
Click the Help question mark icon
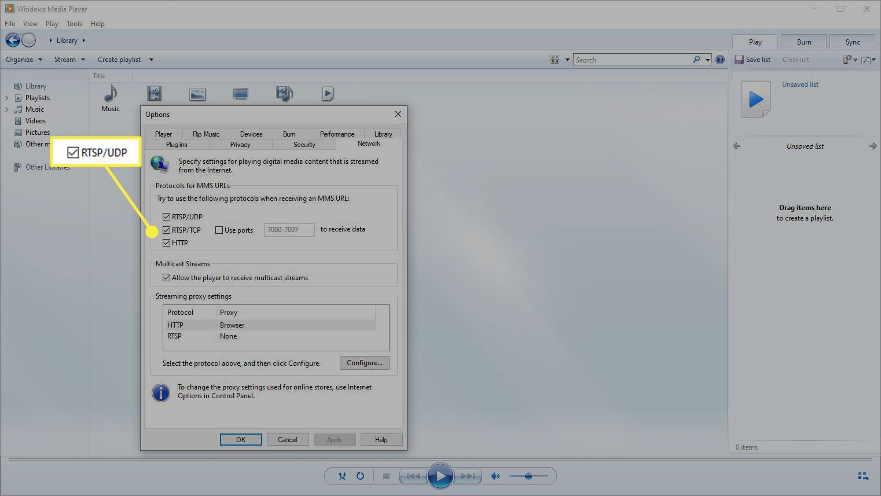click(x=720, y=60)
